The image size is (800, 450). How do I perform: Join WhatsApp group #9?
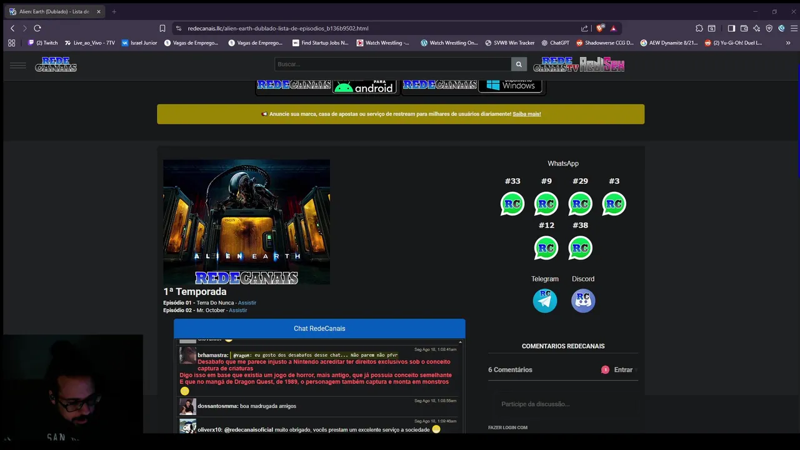[x=546, y=204]
